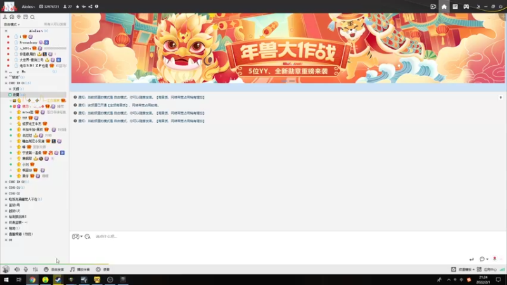Click the download arrow icon in title bar
The image size is (507, 285).
coord(478,7)
